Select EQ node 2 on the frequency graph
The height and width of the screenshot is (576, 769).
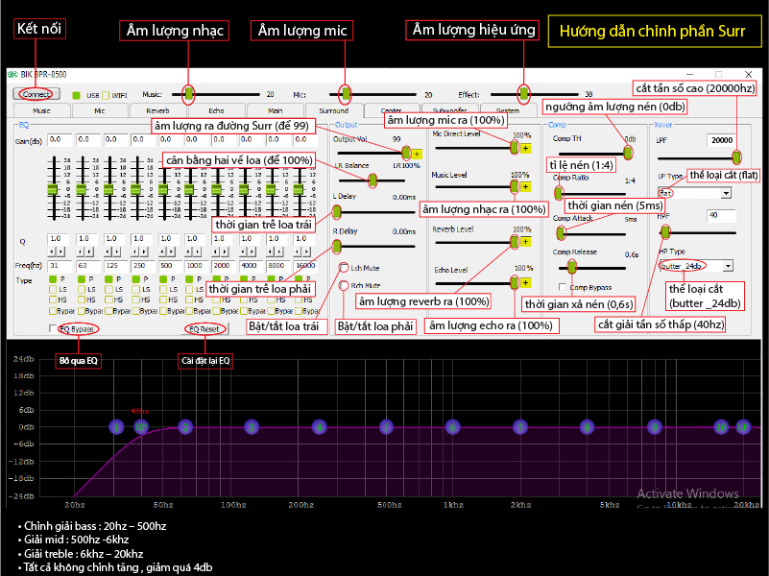(x=185, y=427)
